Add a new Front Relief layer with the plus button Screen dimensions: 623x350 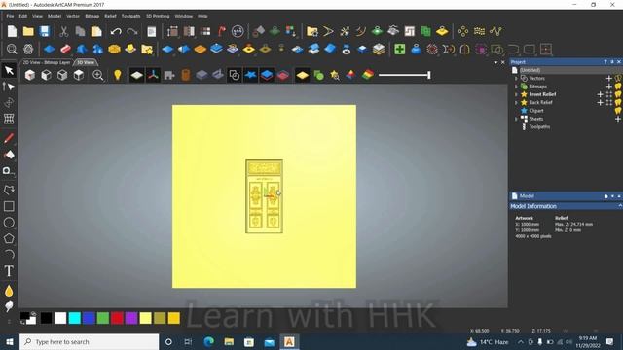[x=600, y=94]
